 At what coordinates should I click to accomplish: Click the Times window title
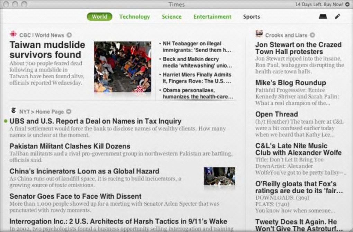[176, 4]
